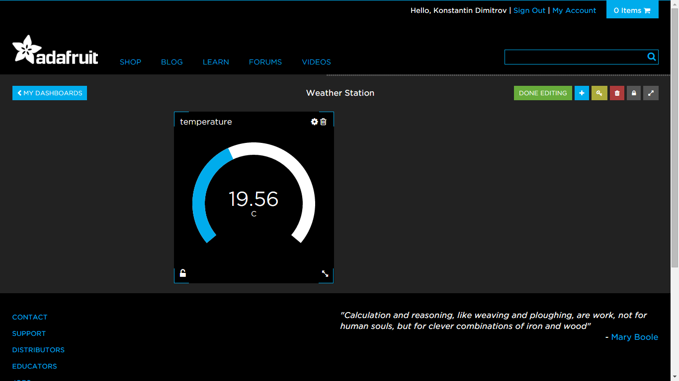The height and width of the screenshot is (381, 679).
Task: Click the DONE EDITING button
Action: point(543,93)
